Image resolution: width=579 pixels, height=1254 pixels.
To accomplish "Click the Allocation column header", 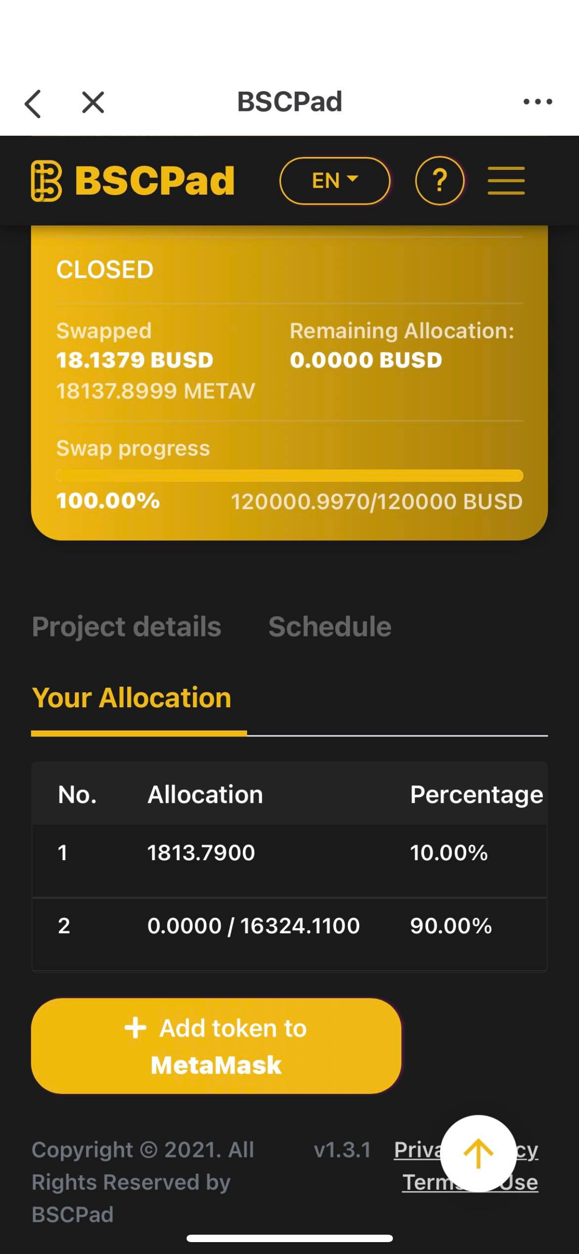I will [205, 795].
